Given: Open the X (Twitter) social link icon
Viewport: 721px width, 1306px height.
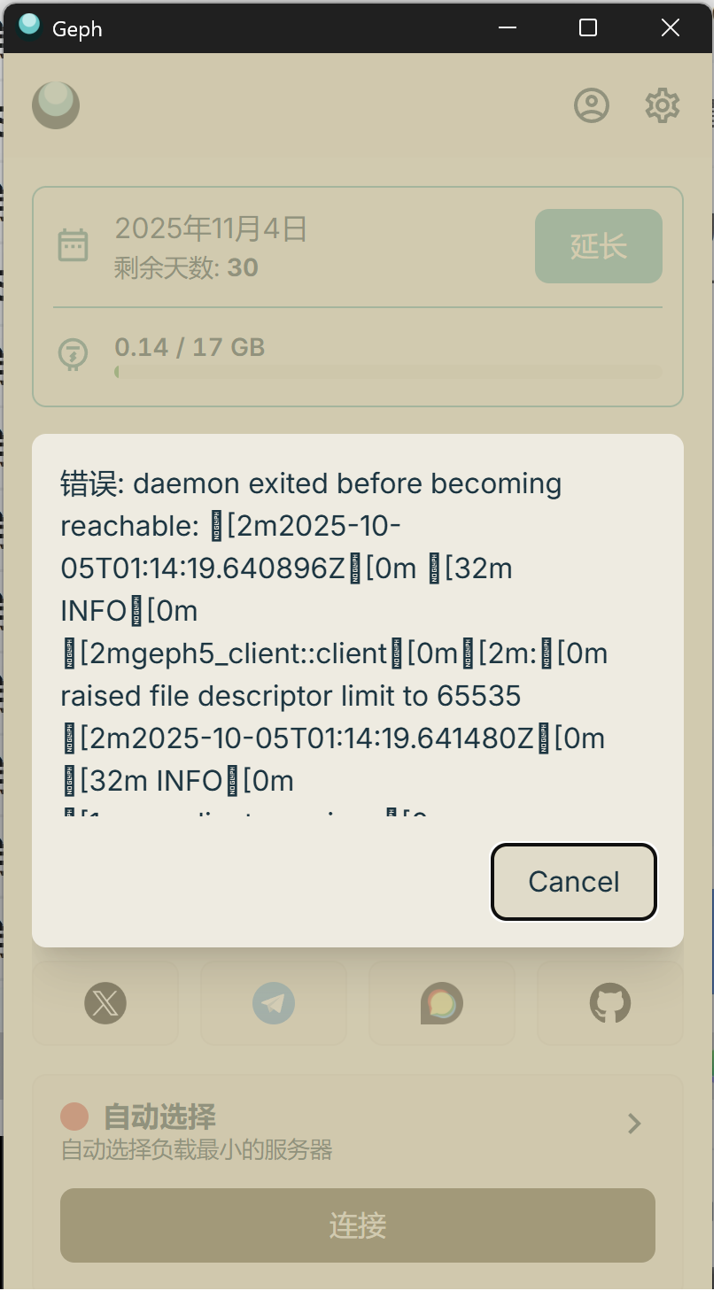Looking at the screenshot, I should [105, 1003].
